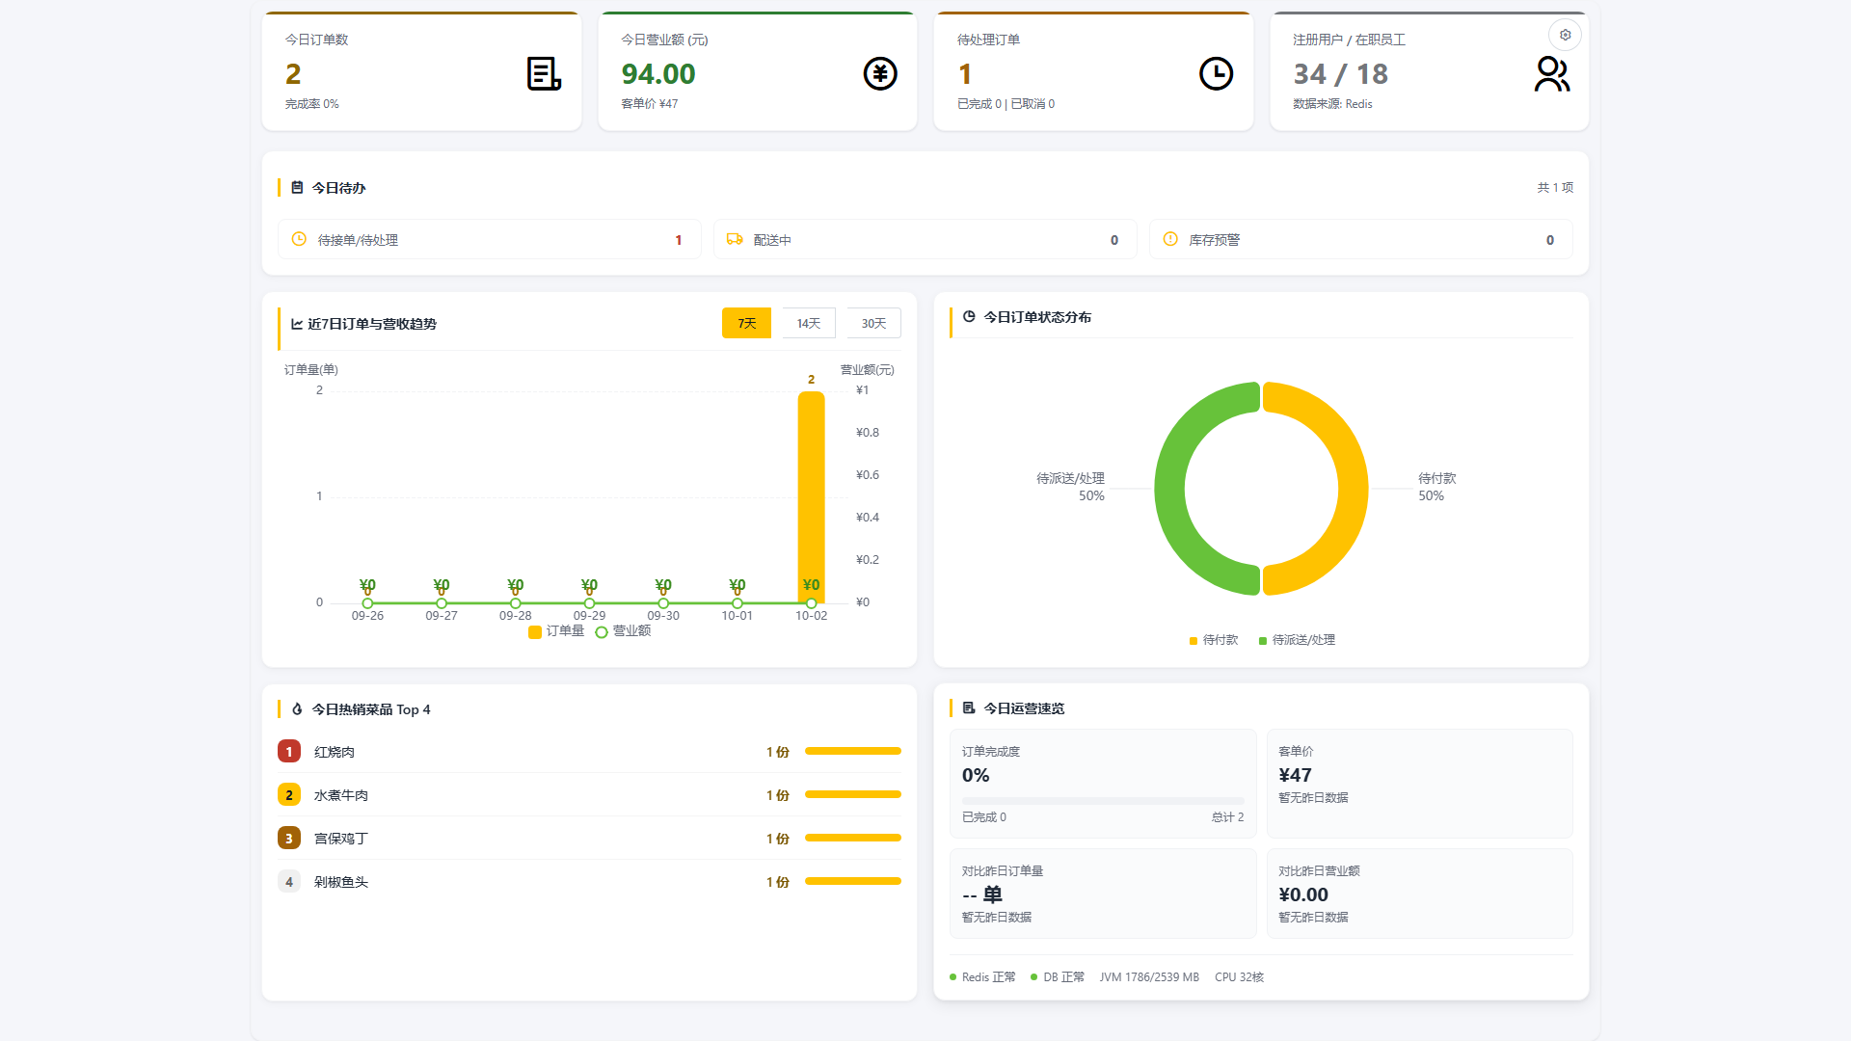The width and height of the screenshot is (1851, 1041).
Task: Click the users icon in 注册用户 card
Action: (1552, 73)
